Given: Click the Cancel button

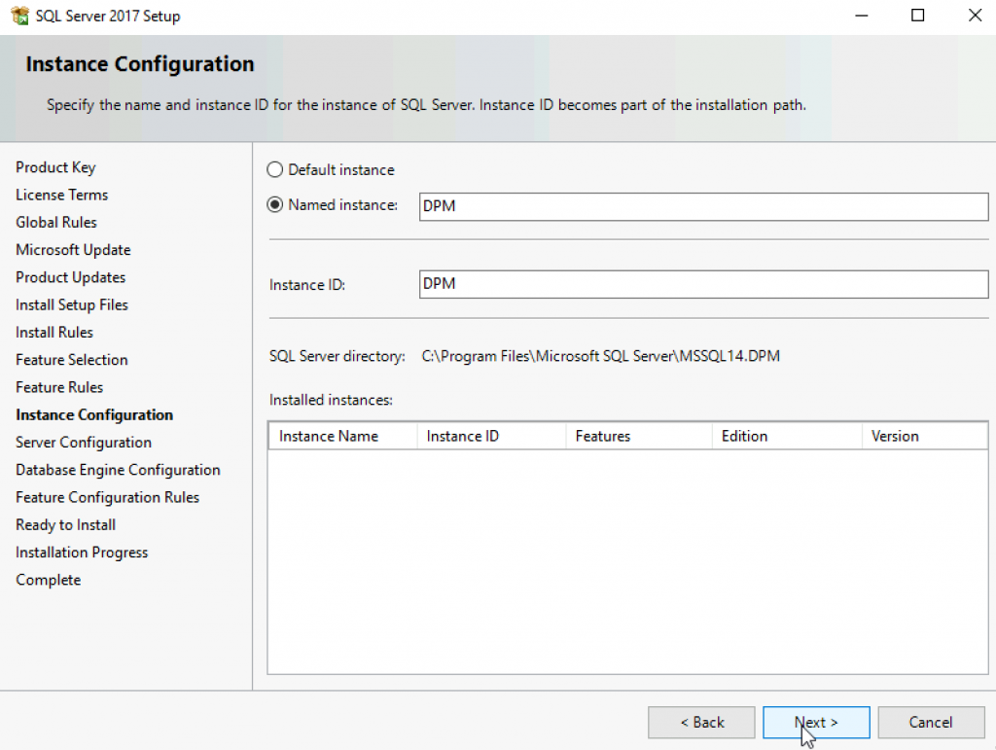Looking at the screenshot, I should 931,722.
